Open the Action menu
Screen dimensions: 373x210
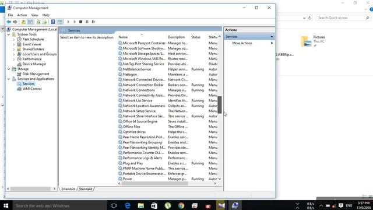coord(22,15)
